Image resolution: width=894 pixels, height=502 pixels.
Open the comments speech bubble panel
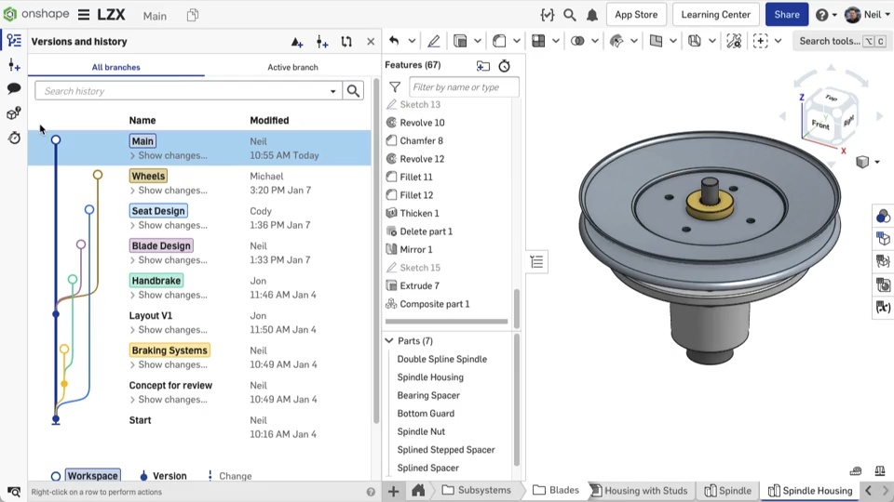tap(14, 88)
